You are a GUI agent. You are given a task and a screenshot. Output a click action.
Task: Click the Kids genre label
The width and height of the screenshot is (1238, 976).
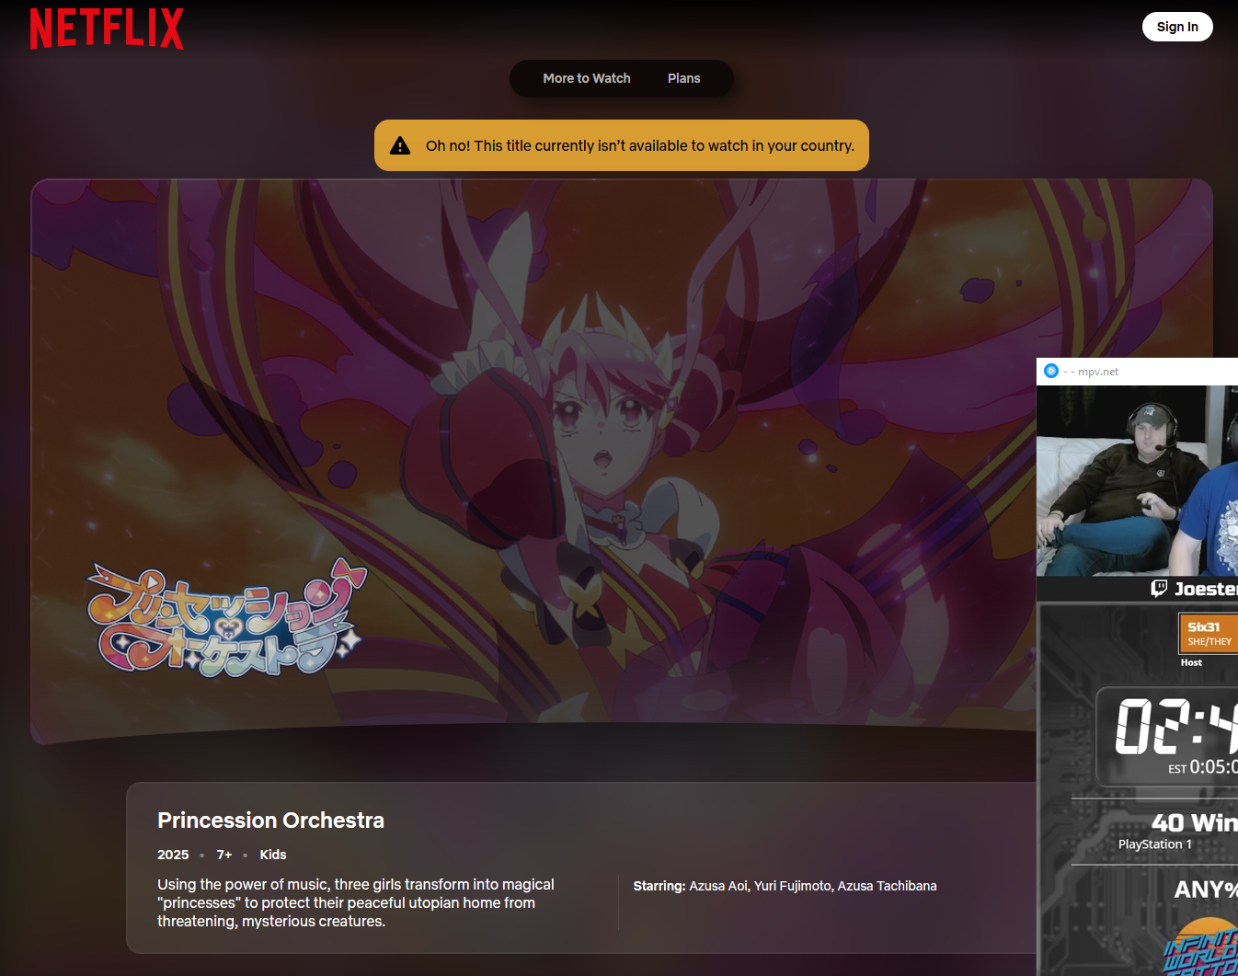click(273, 855)
